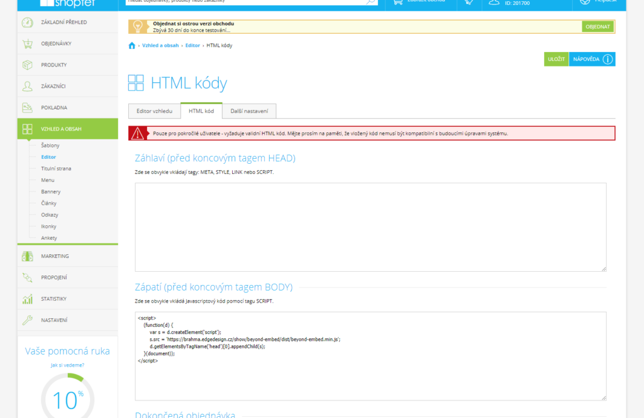Screen dimensions: 644x418
Task: Click the Vaše pomocná ruka heading
Action: click(67, 351)
